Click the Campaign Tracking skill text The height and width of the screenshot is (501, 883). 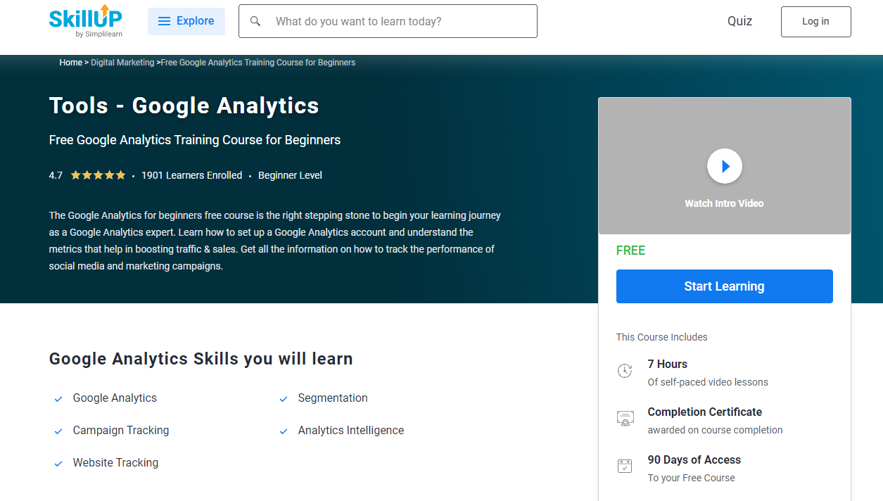click(121, 430)
